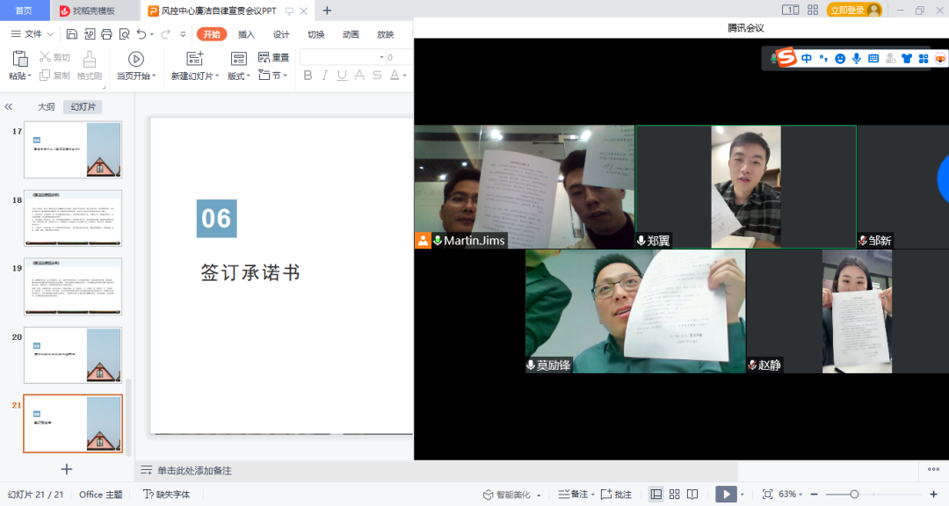
Task: Start slideshow with 当页开始 play icon
Action: 136,59
